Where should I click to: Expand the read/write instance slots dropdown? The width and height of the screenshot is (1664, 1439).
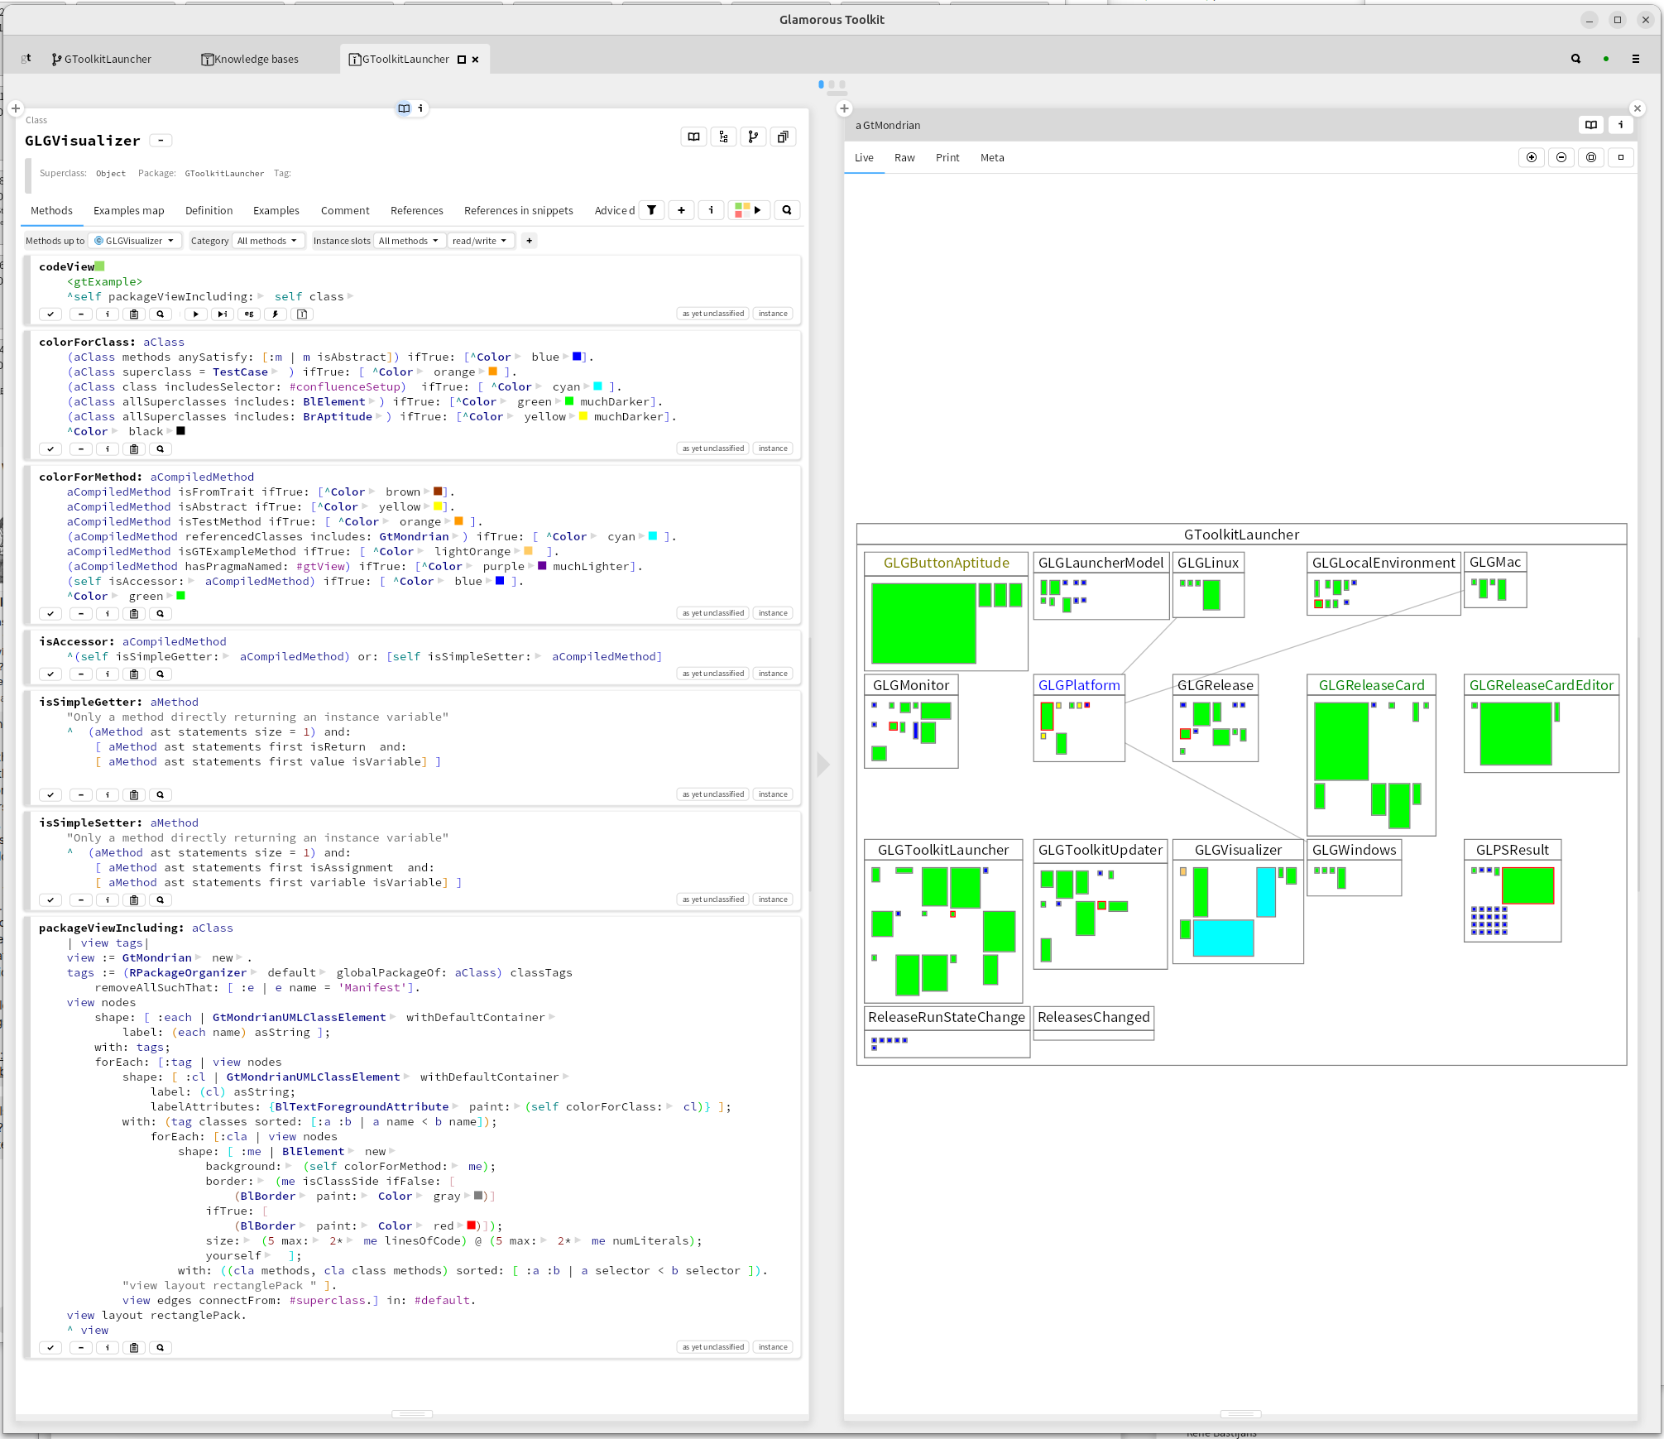tap(479, 241)
